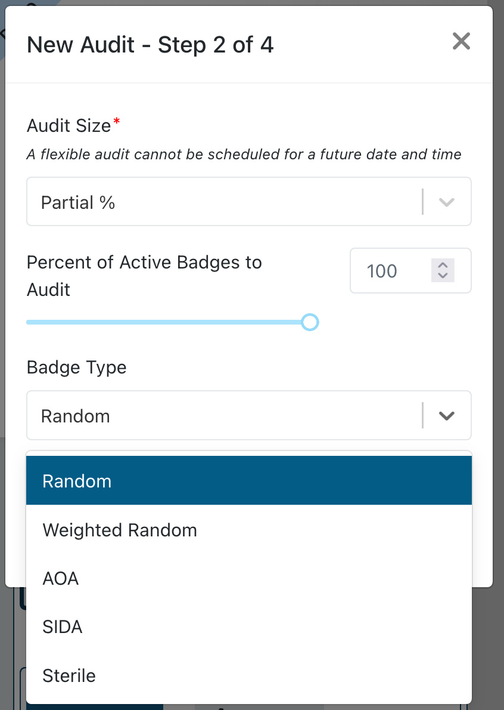The width and height of the screenshot is (504, 710).
Task: Click the Audit Size dropdown chevron arrow
Action: (447, 202)
